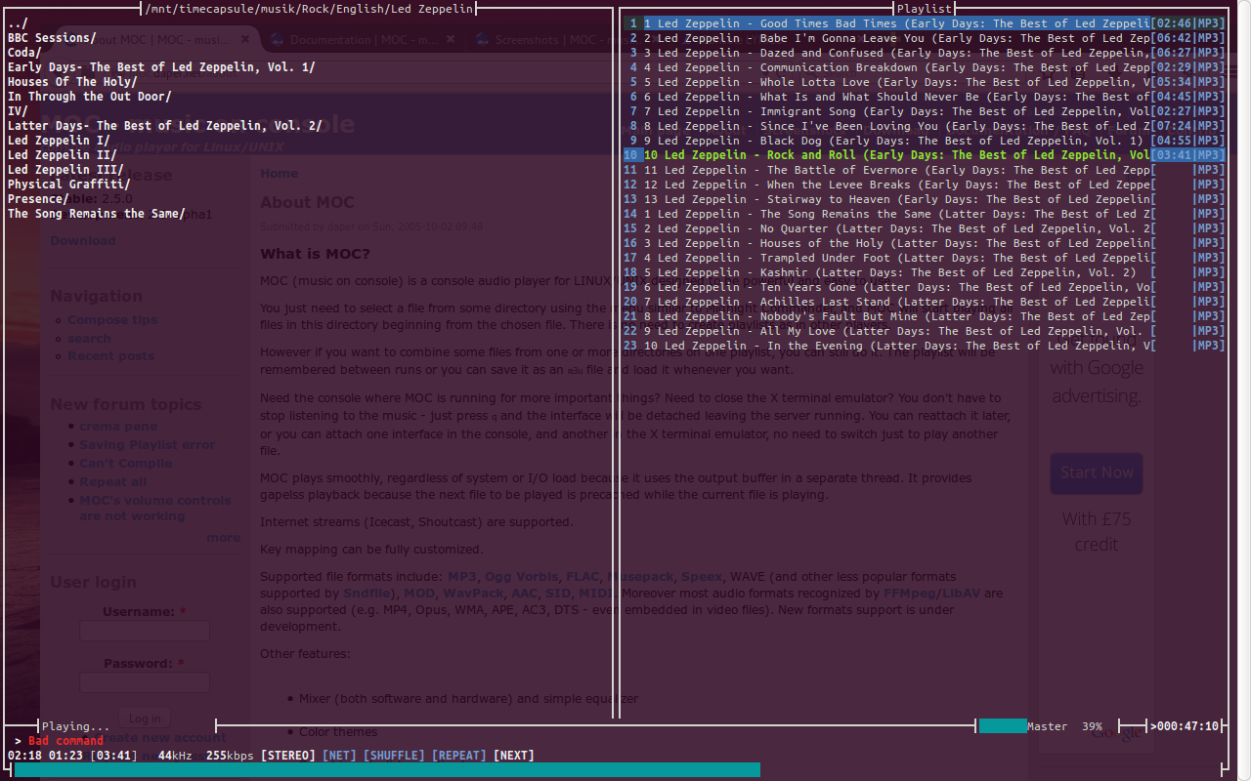Select 'Black Dog' playlist entry
The width and height of the screenshot is (1251, 781).
click(924, 141)
